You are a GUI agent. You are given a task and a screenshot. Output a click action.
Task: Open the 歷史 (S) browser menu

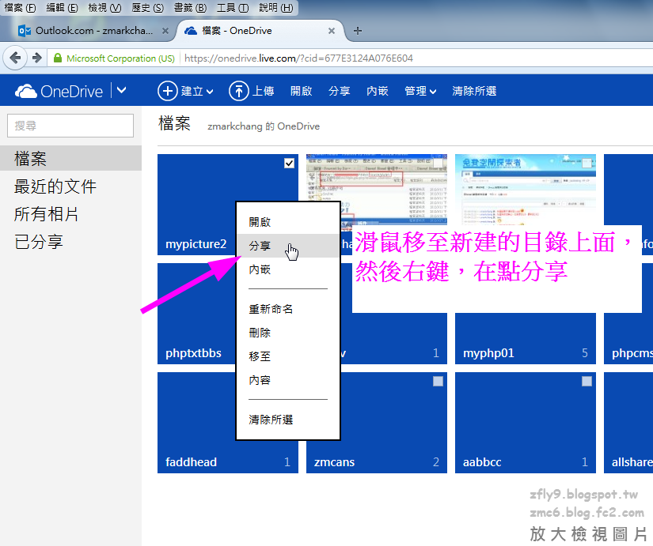point(147,7)
